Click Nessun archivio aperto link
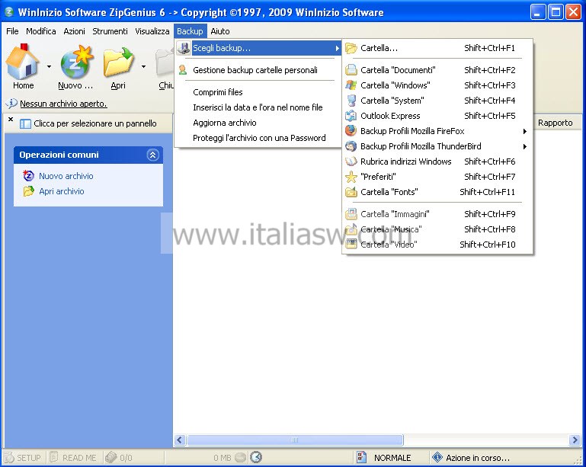586x467 pixels. [x=63, y=104]
